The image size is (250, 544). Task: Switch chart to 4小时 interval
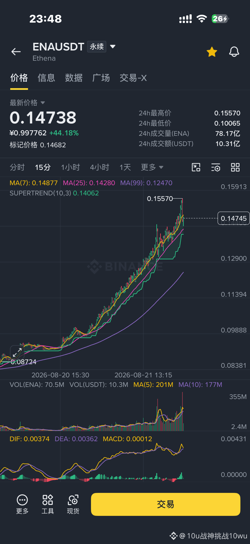click(99, 167)
